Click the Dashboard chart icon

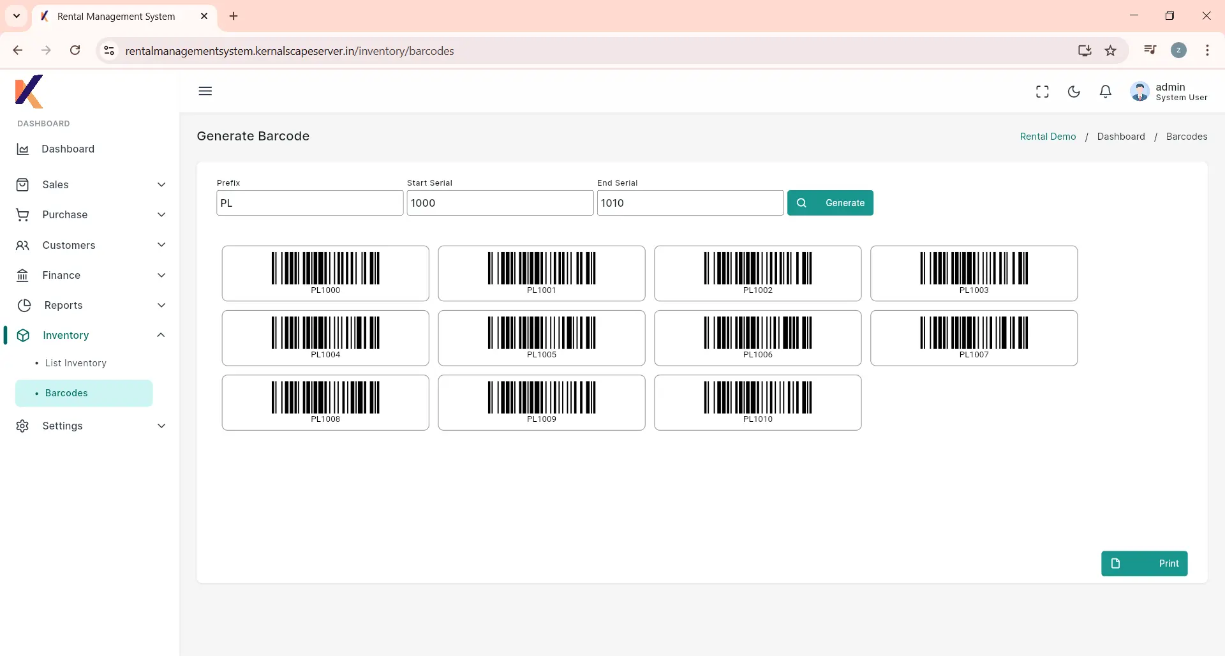click(x=23, y=149)
